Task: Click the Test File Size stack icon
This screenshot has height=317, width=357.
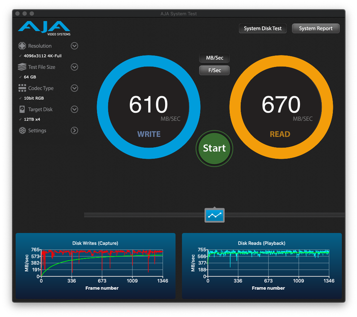Action: point(22,67)
